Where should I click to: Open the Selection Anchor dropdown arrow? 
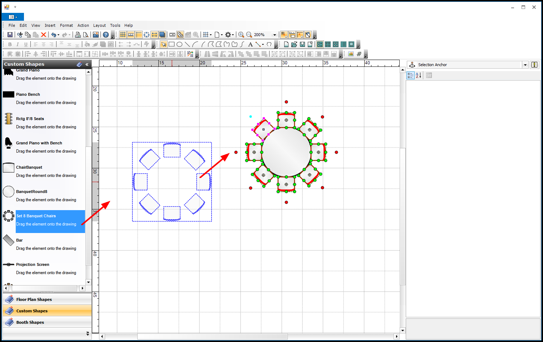tap(525, 65)
